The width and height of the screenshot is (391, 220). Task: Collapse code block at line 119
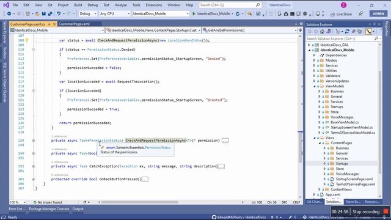(x=33, y=91)
